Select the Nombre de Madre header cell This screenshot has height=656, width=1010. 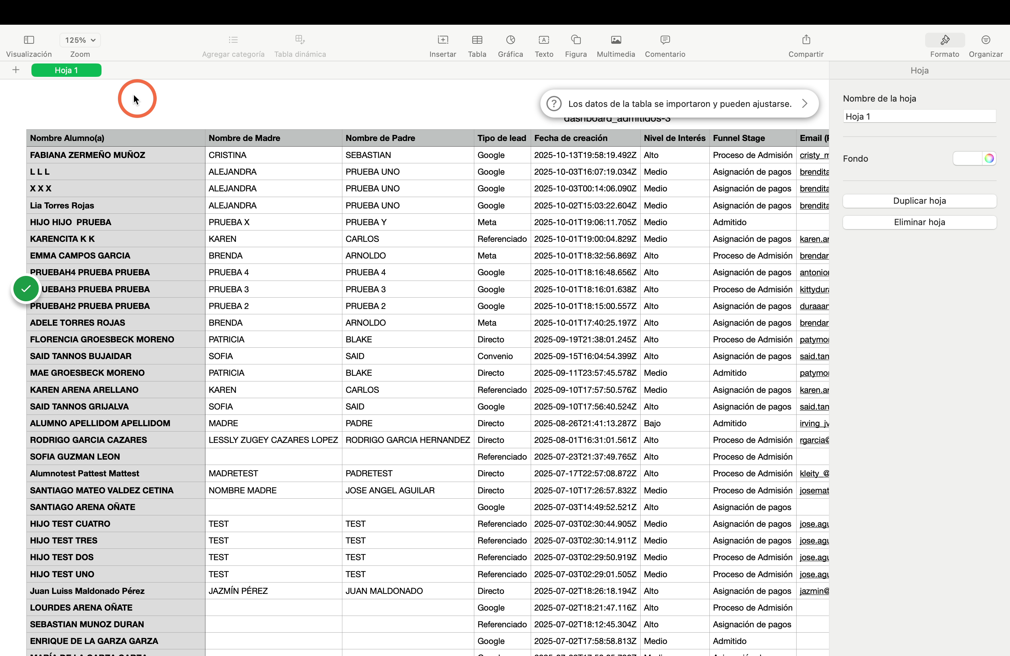coord(274,138)
